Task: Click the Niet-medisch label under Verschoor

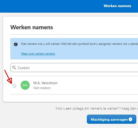Action: [42, 88]
